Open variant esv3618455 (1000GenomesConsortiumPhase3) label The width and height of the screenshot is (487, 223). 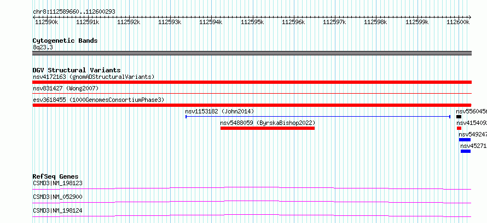click(98, 100)
